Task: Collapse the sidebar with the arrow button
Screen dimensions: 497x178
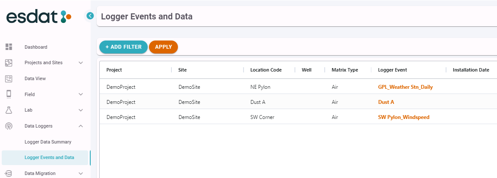Action: [90, 16]
